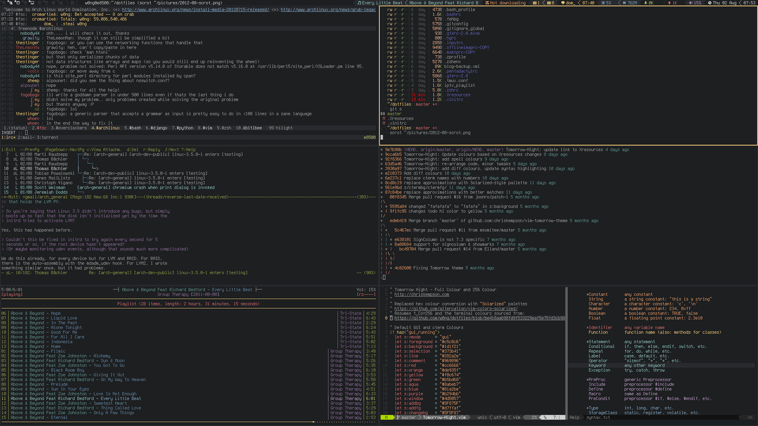
Task: Click the .pentadactylrc file entry
Action: coord(461,71)
